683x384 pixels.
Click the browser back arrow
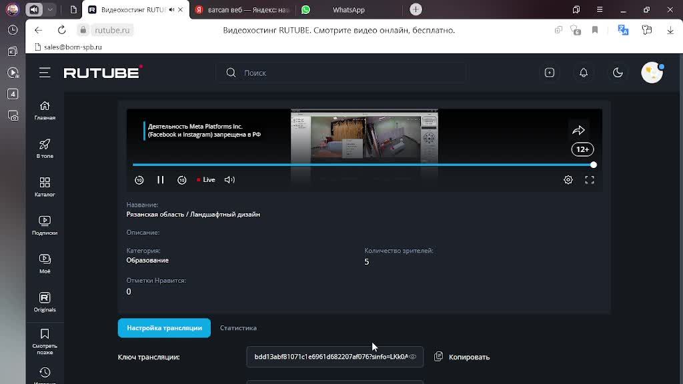[38, 30]
